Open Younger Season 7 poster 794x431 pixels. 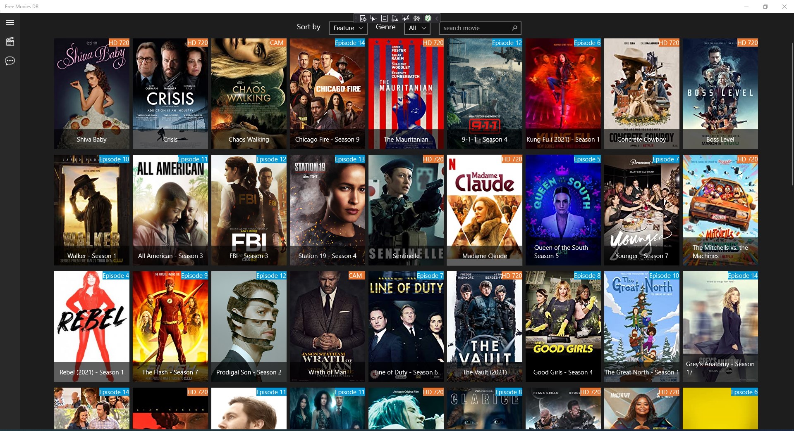coord(642,210)
